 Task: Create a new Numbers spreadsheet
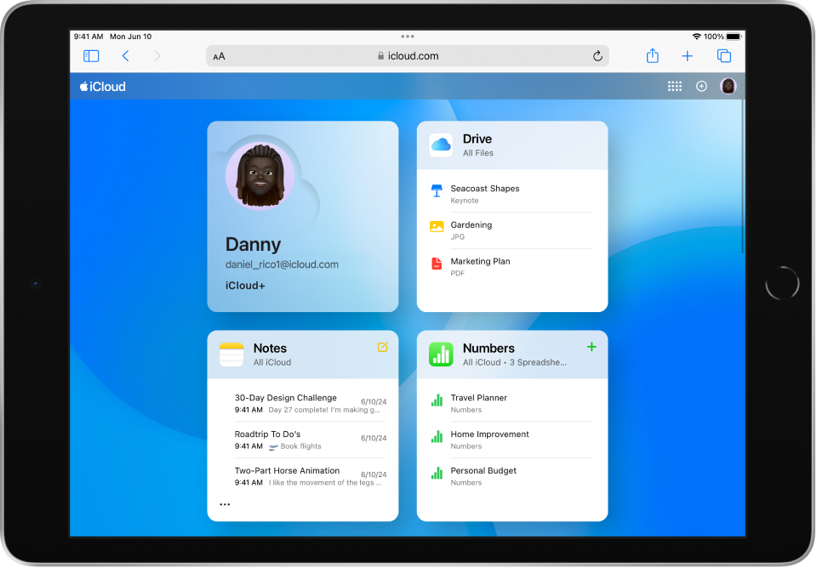(592, 347)
